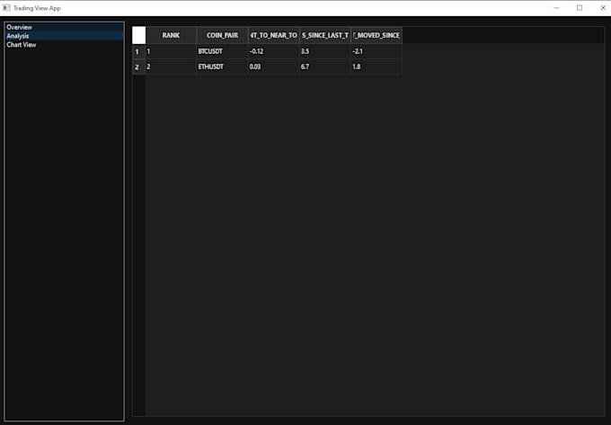Click the RANK column header
611x425 pixels.
[171, 35]
